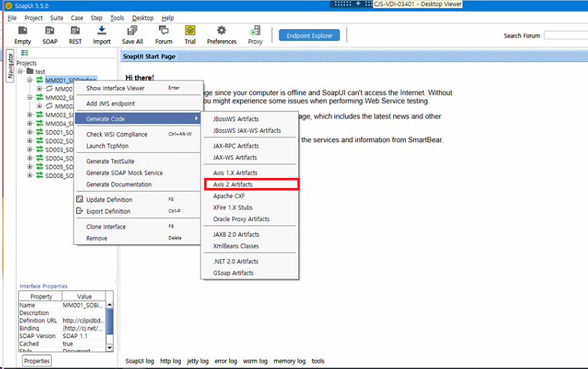
Task: Expand the SD005_SO interface node
Action: [29, 167]
